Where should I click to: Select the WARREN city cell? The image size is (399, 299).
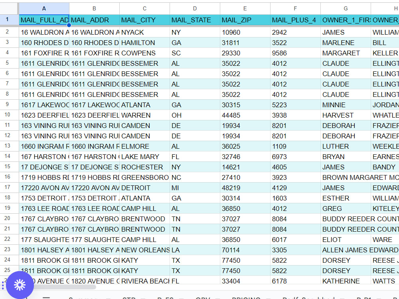coord(144,115)
